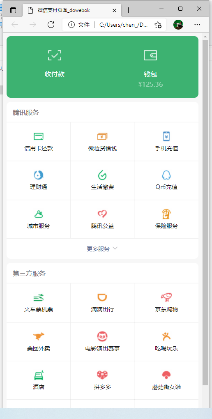Choose the 手机充值 phone top-up icon

[166, 136]
